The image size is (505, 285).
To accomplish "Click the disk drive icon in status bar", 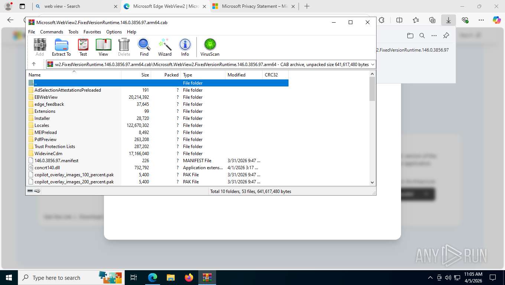I will click(x=30, y=191).
